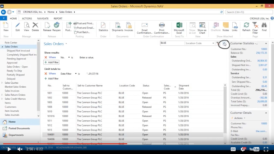Screen dimensions: 274x154
Task: Open the application menu dropdown button
Action: (x=3, y=18)
